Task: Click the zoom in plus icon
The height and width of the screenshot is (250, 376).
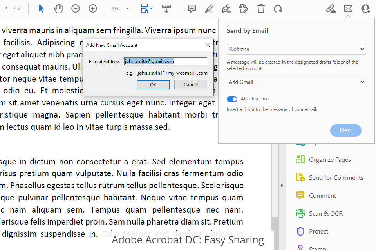Action: 93,9
